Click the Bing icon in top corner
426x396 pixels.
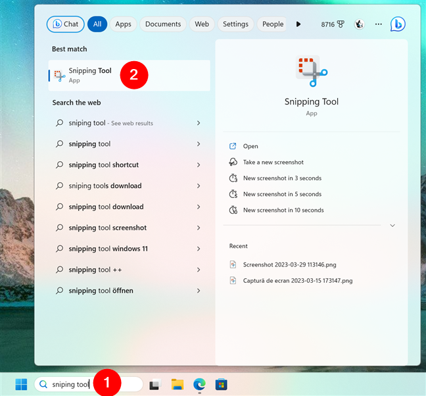(x=398, y=24)
